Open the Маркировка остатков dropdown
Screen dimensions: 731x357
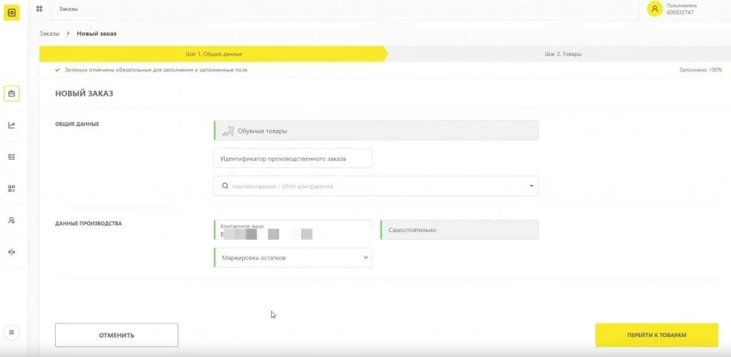(x=293, y=257)
